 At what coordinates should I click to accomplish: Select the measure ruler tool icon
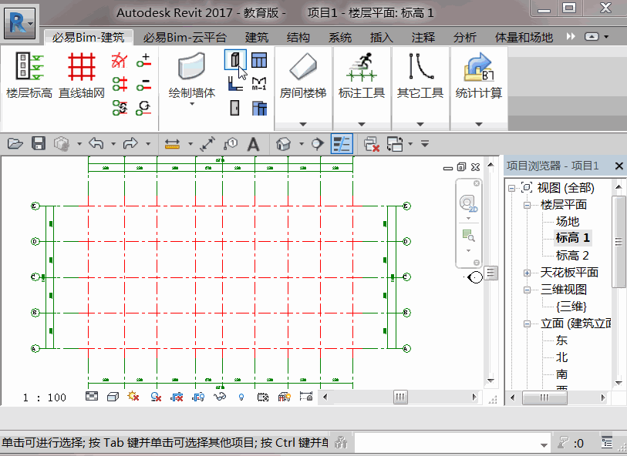pos(172,144)
